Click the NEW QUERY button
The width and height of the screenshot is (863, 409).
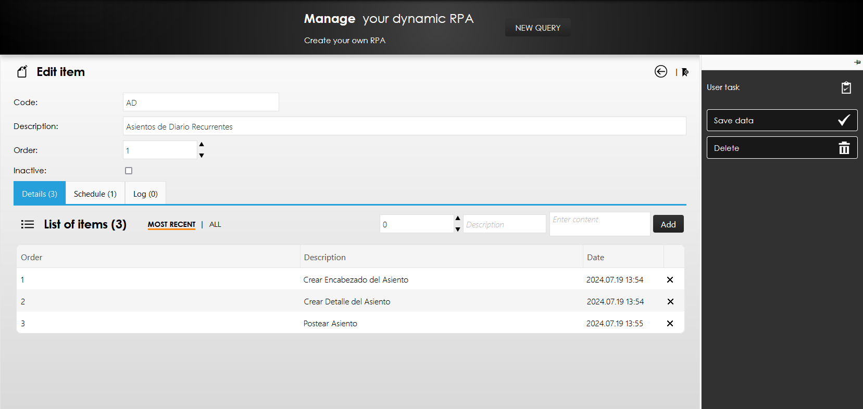pyautogui.click(x=538, y=28)
